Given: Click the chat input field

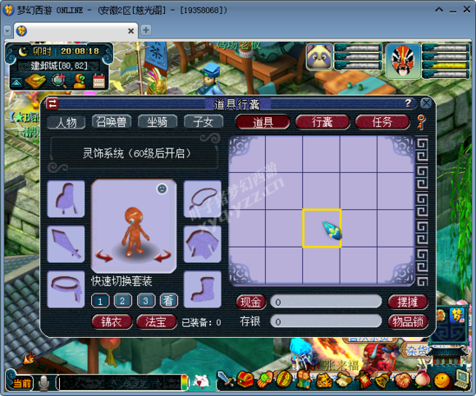Looking at the screenshot, I should pos(119,383).
